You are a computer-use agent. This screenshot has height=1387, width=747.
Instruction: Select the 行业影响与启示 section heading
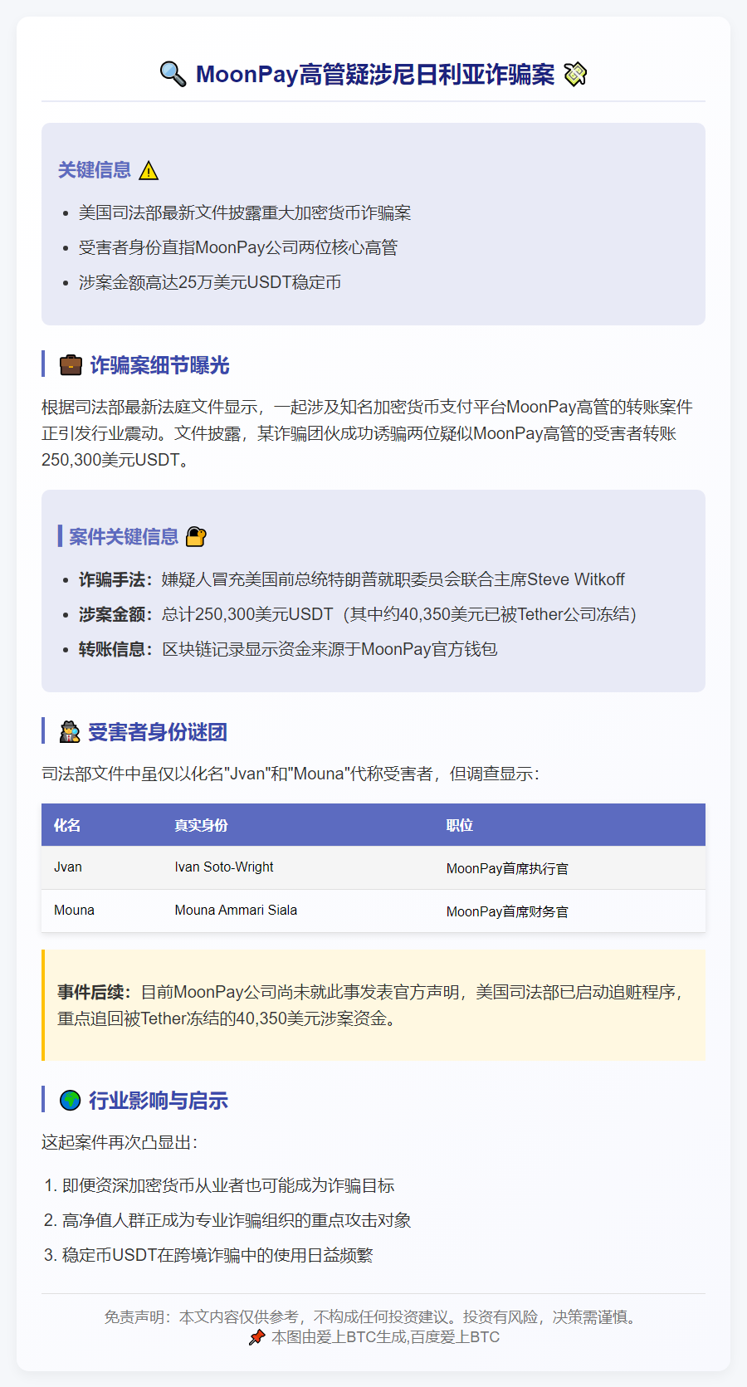click(x=159, y=1101)
